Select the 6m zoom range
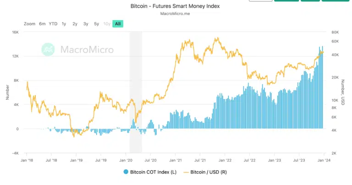 42,24
